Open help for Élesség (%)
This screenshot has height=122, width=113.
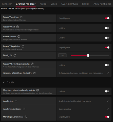tap(15, 55)
